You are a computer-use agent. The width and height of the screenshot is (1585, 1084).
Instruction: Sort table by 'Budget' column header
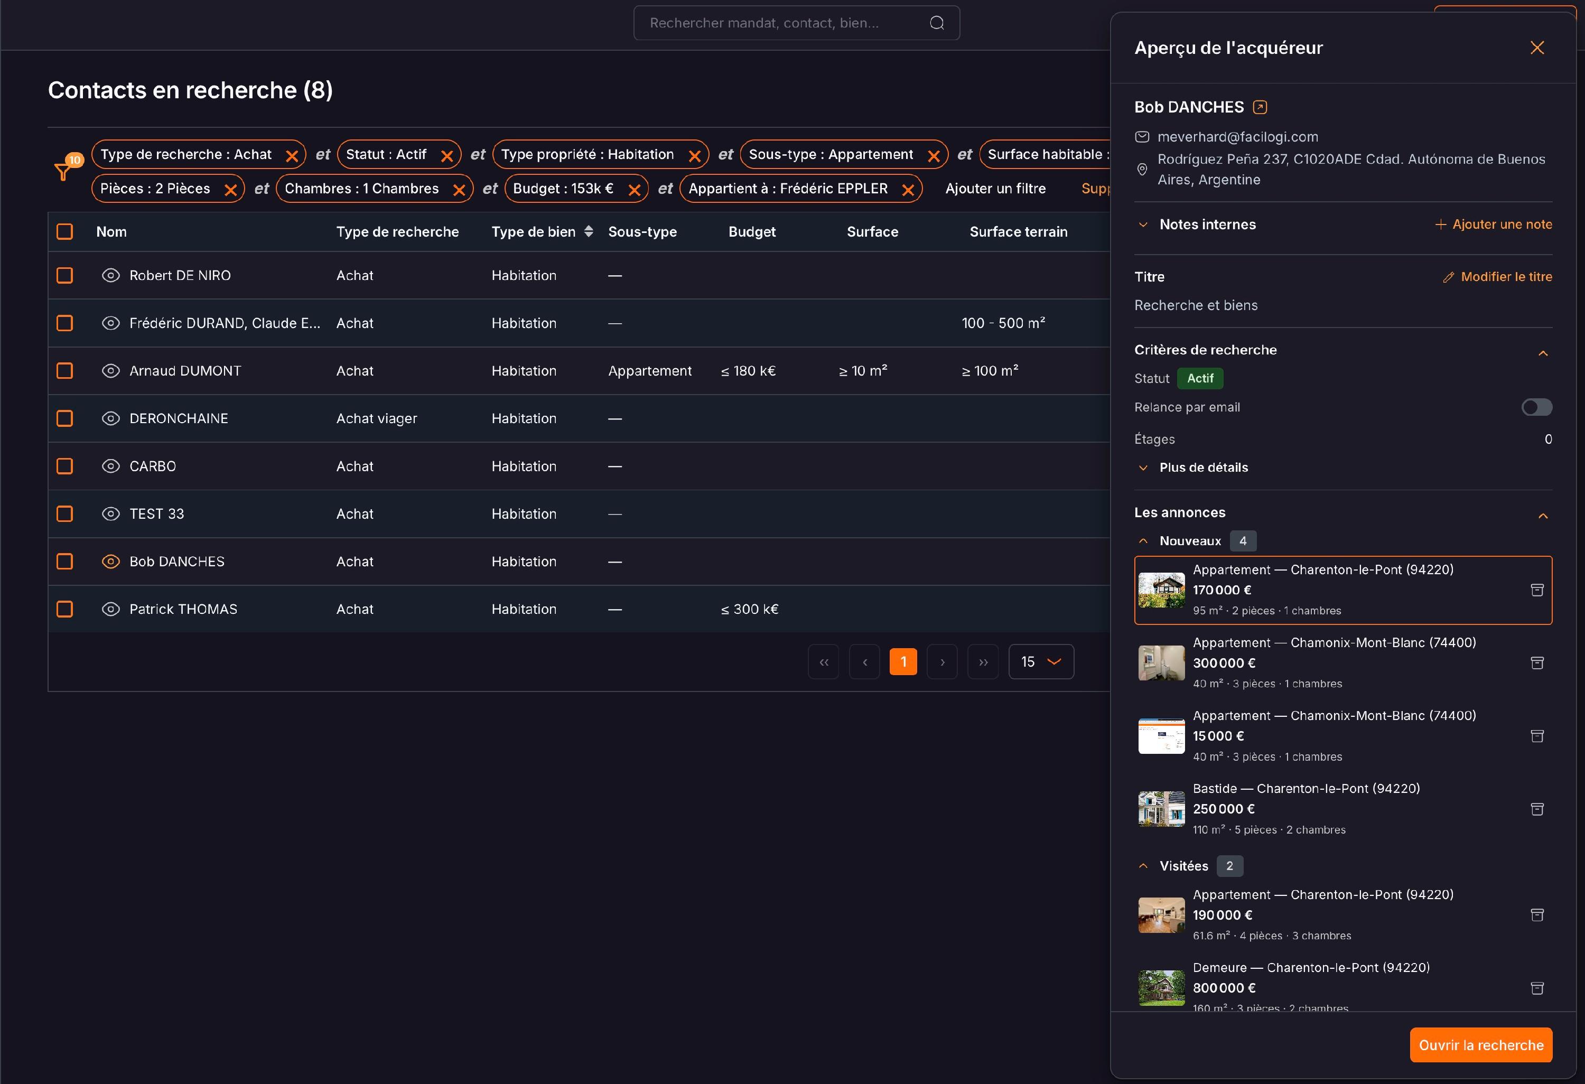[x=752, y=232]
